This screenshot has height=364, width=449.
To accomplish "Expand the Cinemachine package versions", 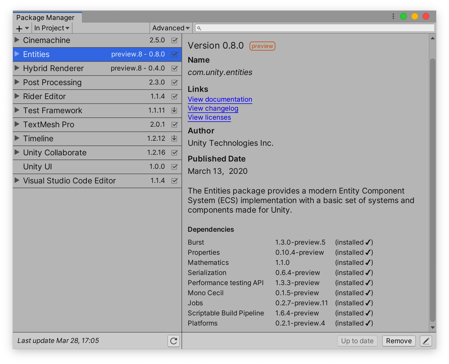I will [x=17, y=40].
